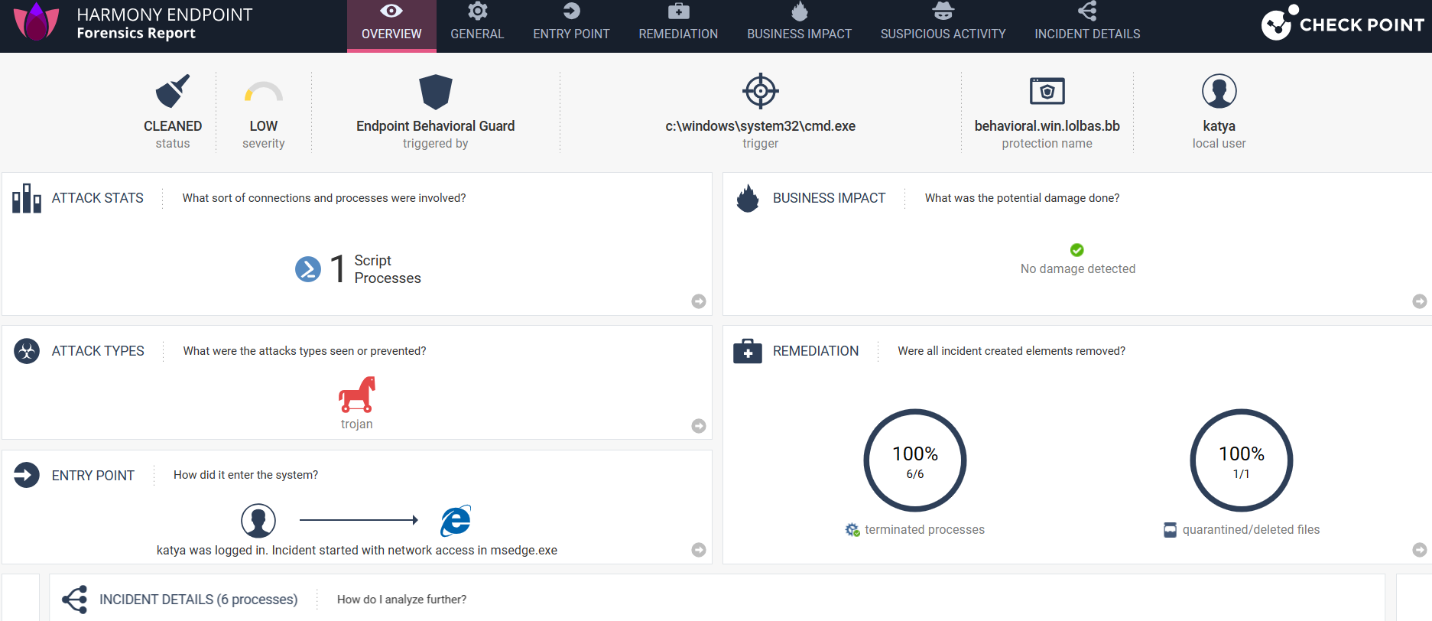Click the msedge browser icon in Entry Point
This screenshot has height=621, width=1432.
pyautogui.click(x=456, y=521)
